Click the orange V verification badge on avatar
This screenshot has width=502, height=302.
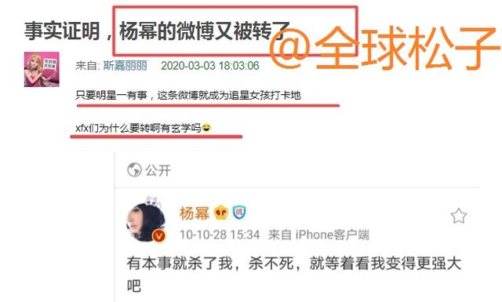(x=158, y=236)
